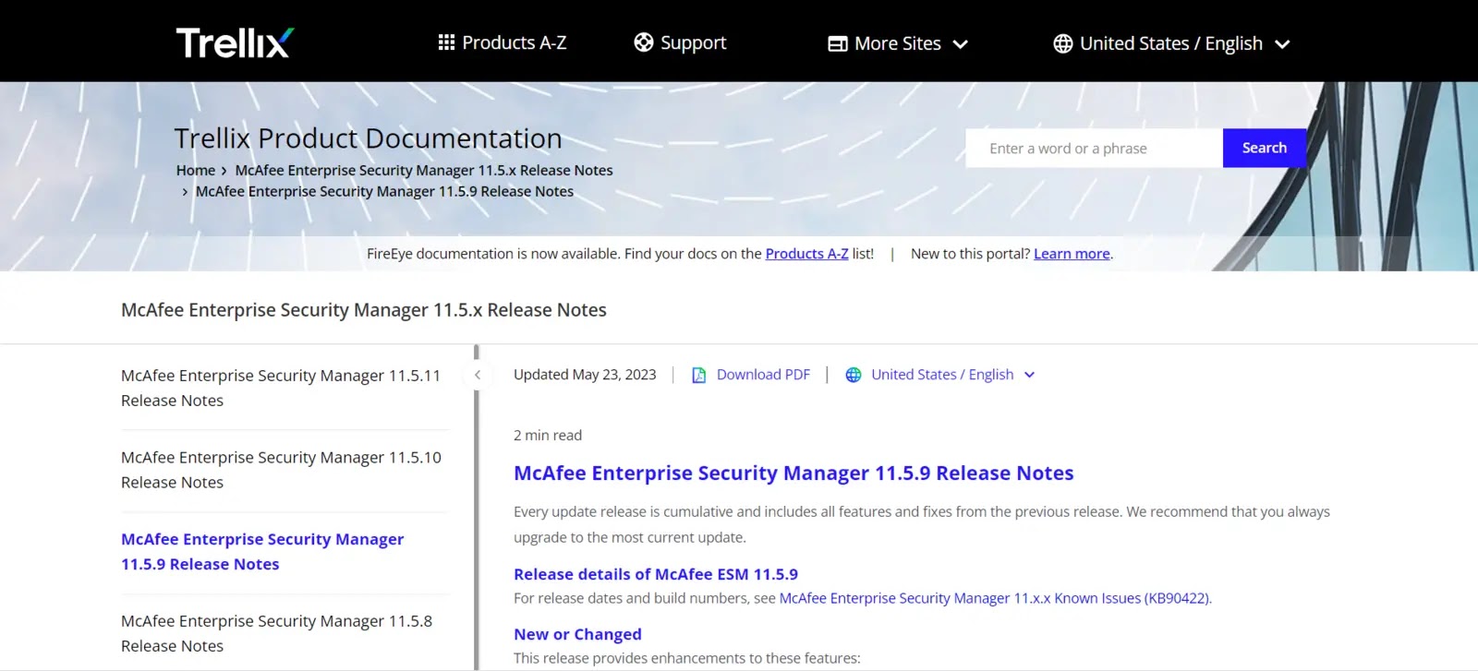
Task: Click the Trellix logo
Action: click(x=235, y=42)
